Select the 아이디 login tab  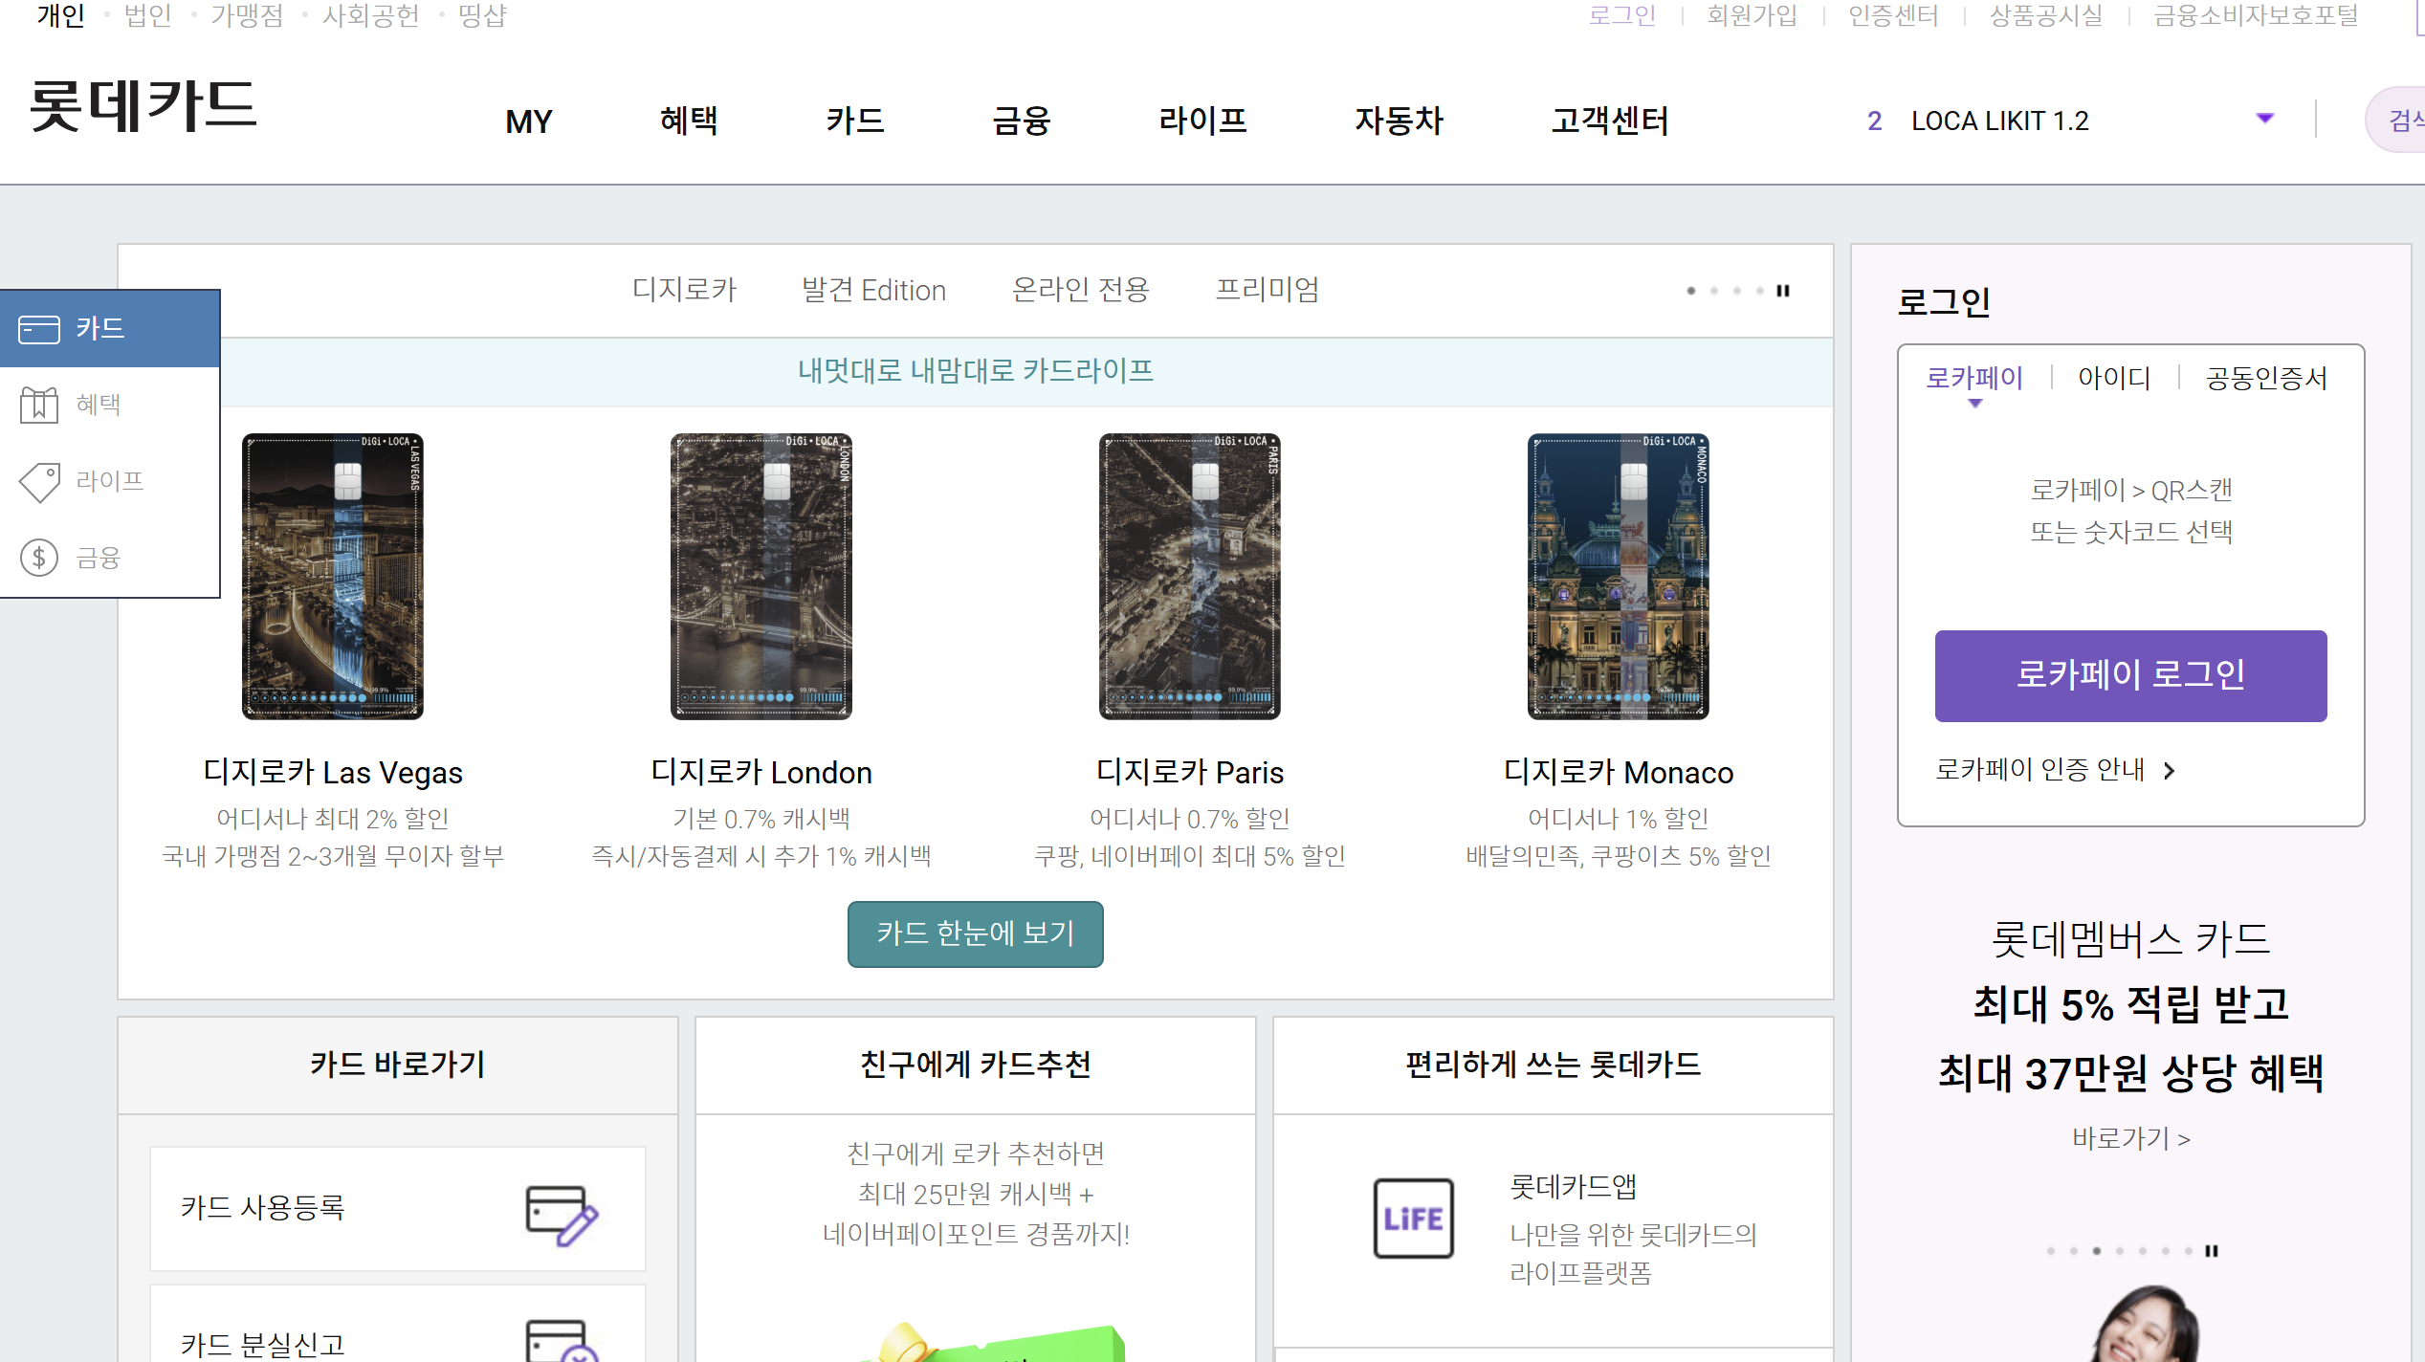[x=2114, y=379]
